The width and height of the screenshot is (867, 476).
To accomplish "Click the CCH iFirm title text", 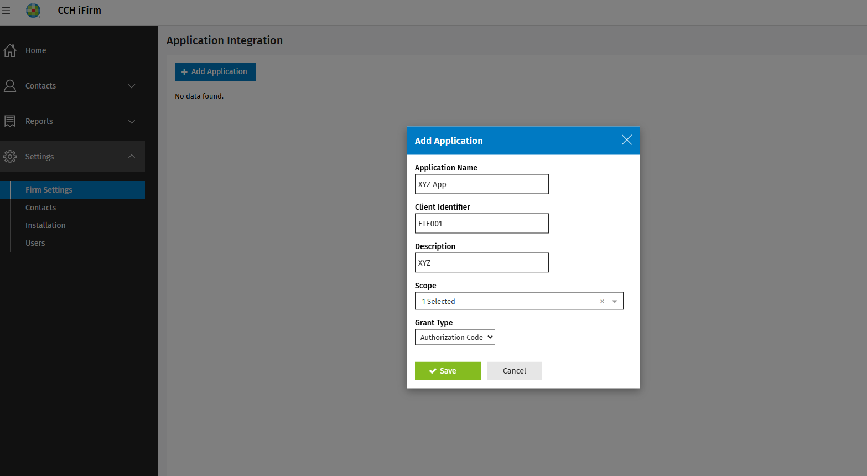I will [80, 11].
